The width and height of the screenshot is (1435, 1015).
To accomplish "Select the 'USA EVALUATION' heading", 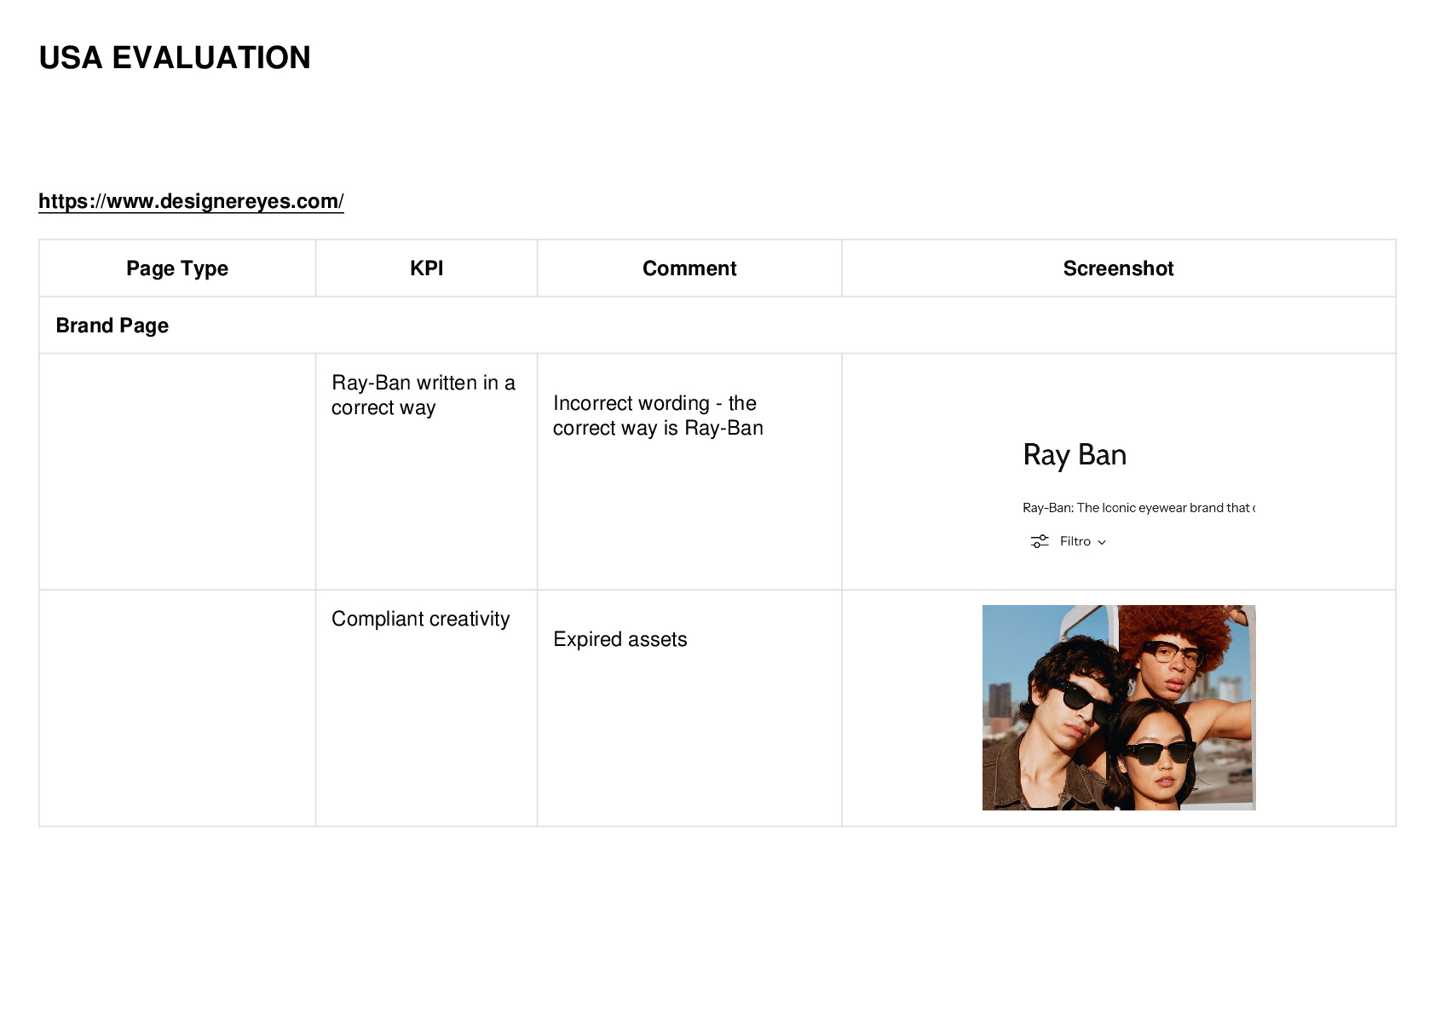I will coord(175,58).
